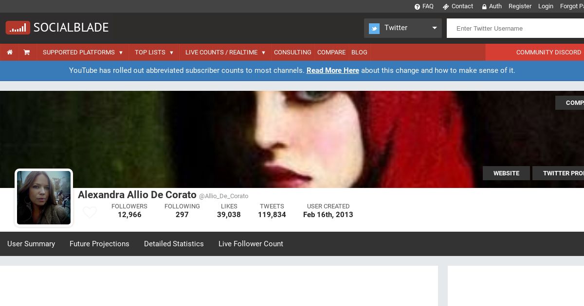Click the Login link

point(546,6)
